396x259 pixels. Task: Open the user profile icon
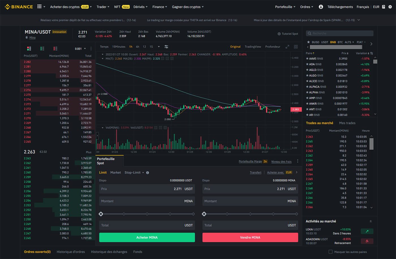(x=321, y=7)
